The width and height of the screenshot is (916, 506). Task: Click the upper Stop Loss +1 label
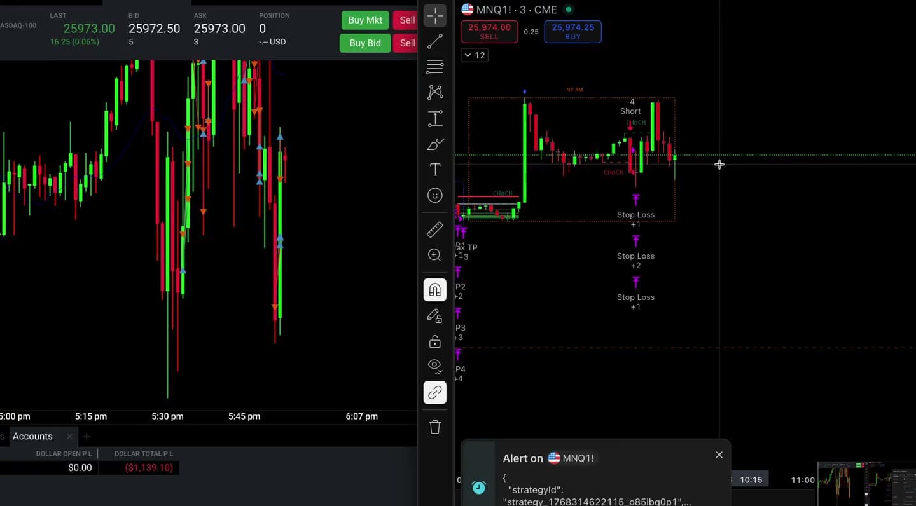(x=635, y=219)
